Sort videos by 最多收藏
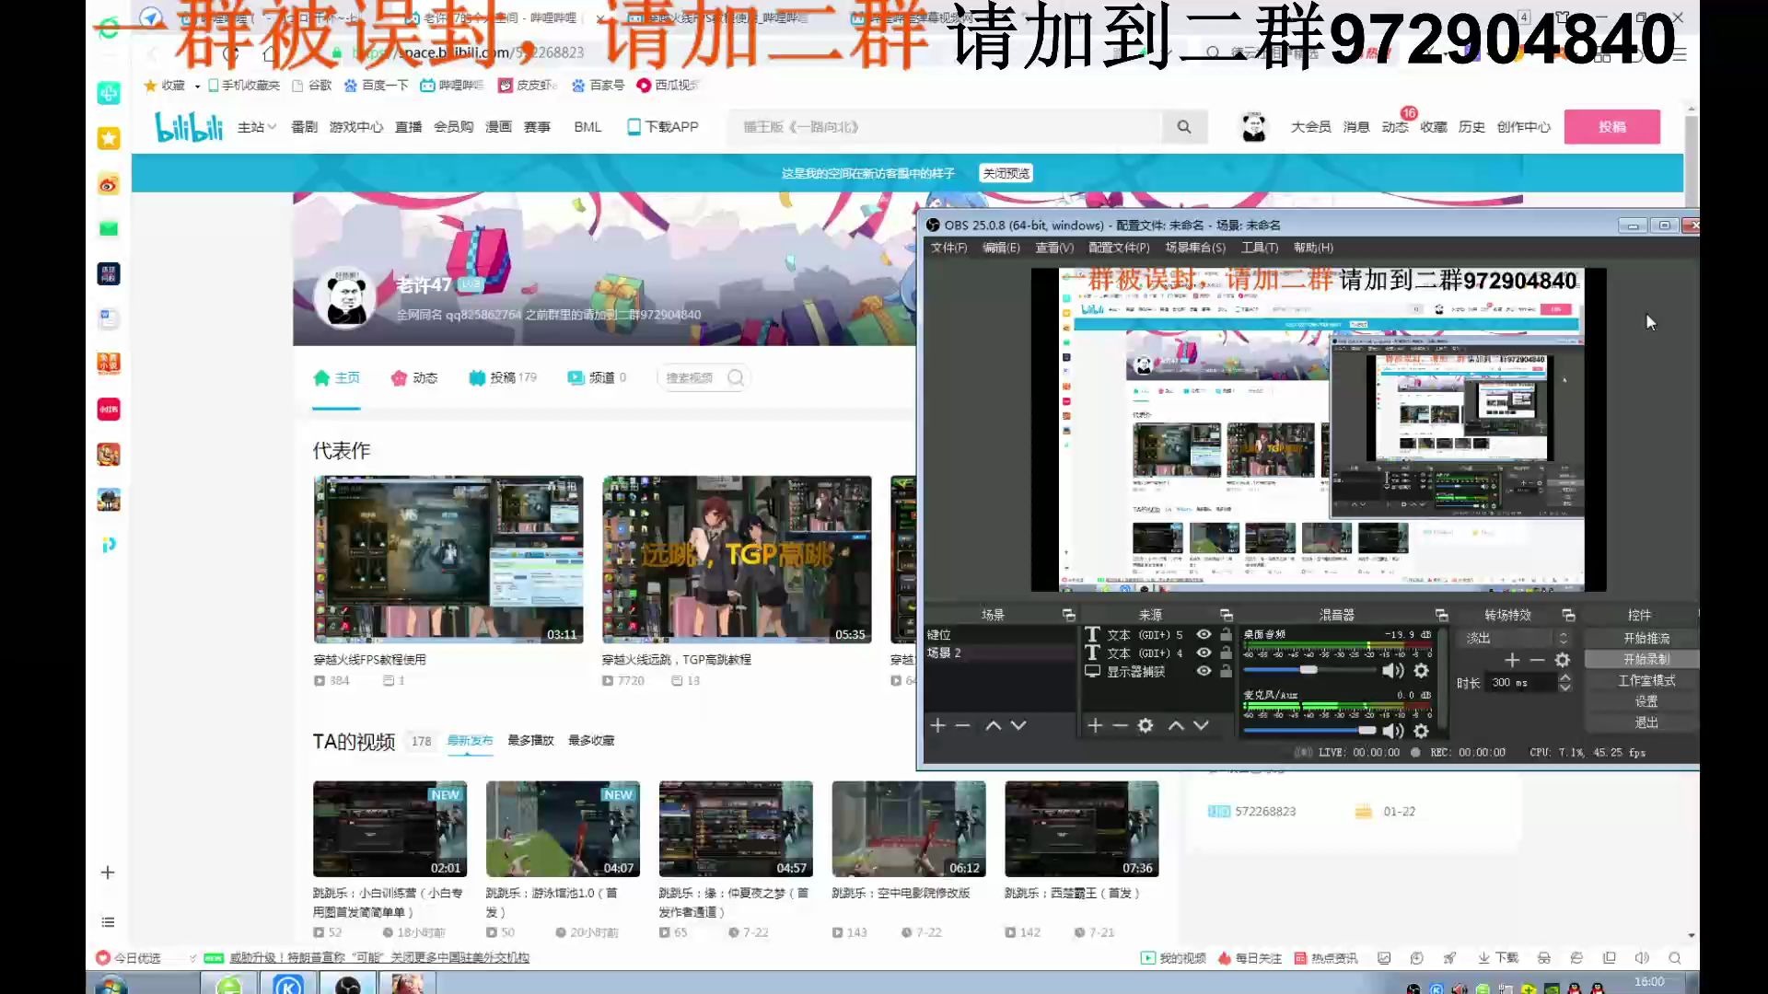The height and width of the screenshot is (994, 1768). pos(591,740)
